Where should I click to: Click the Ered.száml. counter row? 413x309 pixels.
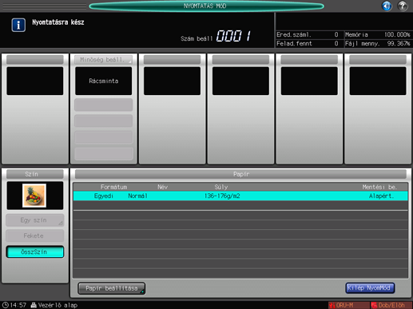(308, 34)
